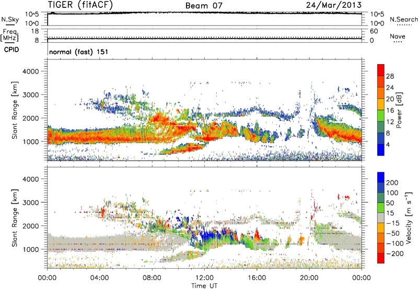Click the right-side 10^5 axis value
This screenshot has width=418, height=289.
pyautogui.click(x=377, y=15)
